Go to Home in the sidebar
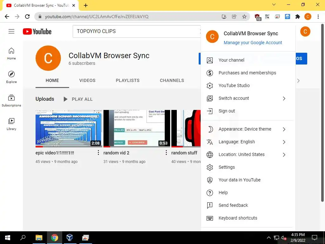325x244 pixels. [x=11, y=53]
